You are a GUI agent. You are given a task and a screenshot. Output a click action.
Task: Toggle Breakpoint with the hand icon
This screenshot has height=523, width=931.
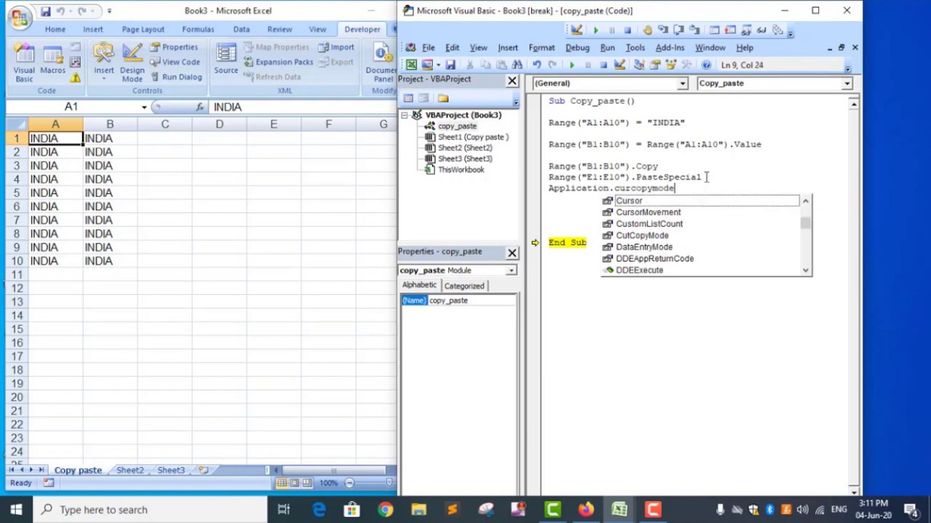tap(647, 31)
